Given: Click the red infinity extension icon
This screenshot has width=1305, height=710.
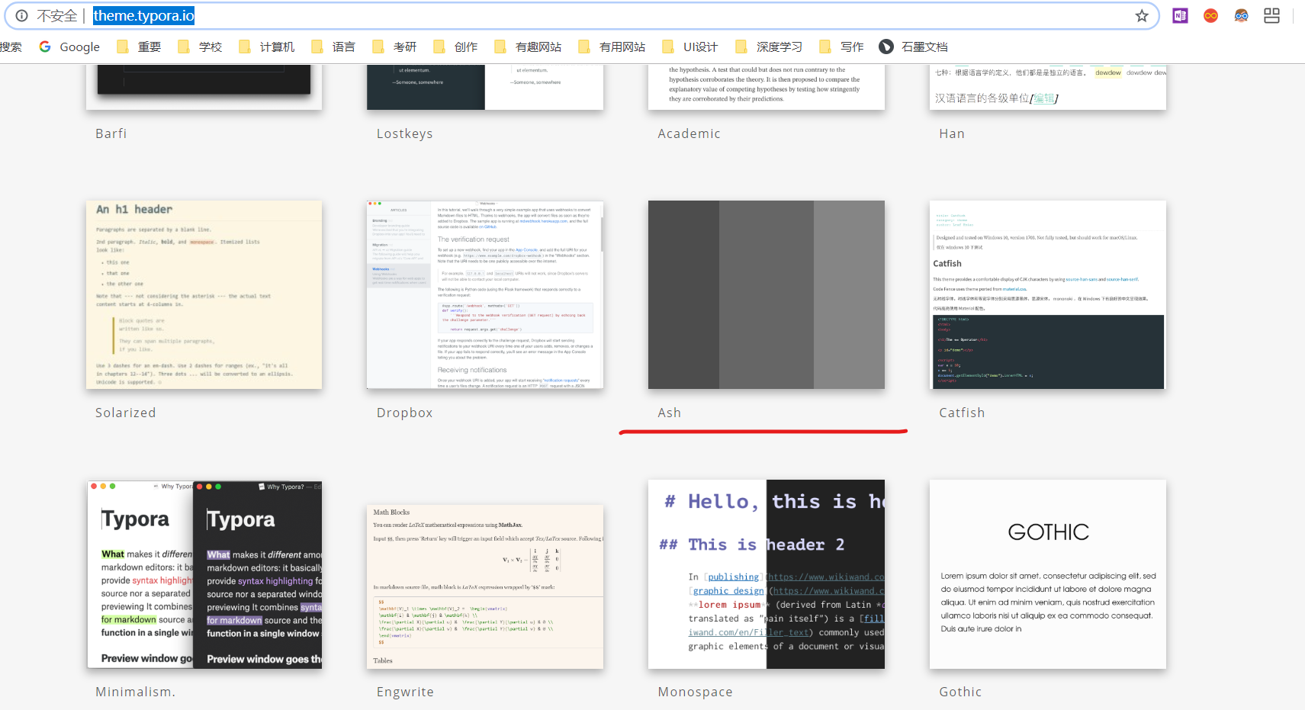Looking at the screenshot, I should click(1210, 15).
